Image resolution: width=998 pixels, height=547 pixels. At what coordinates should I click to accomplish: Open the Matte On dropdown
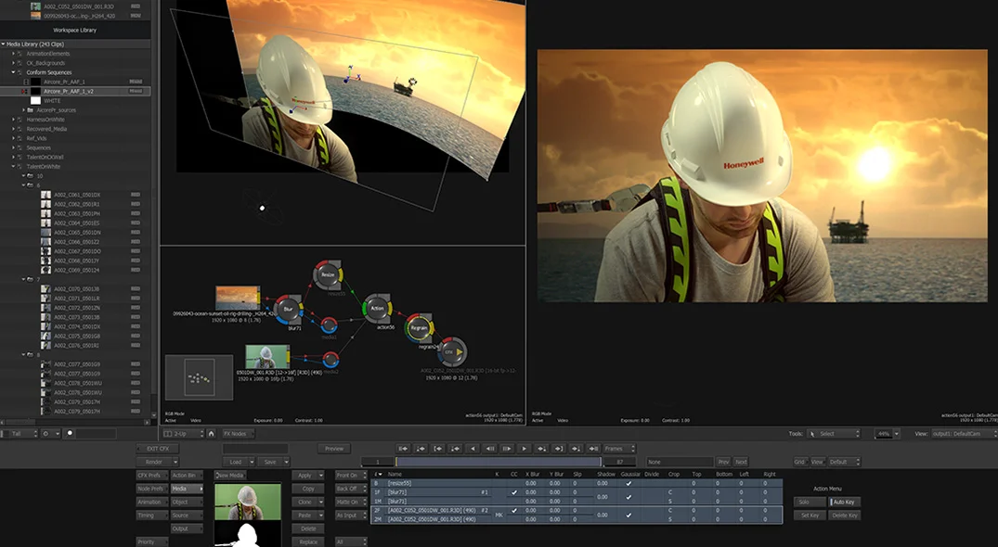351,502
